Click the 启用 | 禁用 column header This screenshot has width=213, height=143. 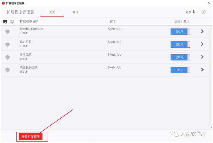(x=182, y=21)
